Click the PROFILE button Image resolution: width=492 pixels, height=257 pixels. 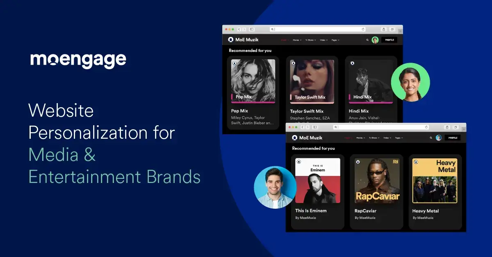click(x=389, y=40)
